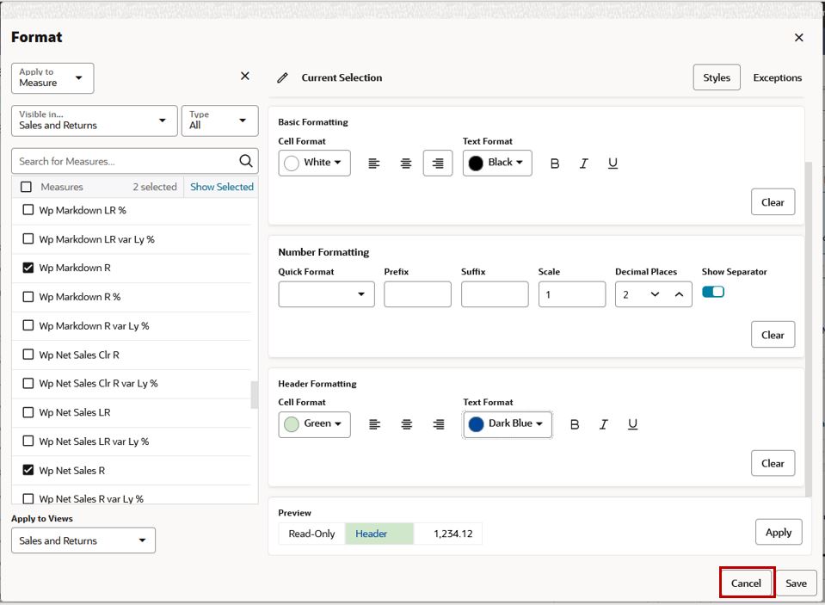The width and height of the screenshot is (825, 605).
Task: Align center in Basic Formatting cell format
Action: pyautogui.click(x=406, y=164)
